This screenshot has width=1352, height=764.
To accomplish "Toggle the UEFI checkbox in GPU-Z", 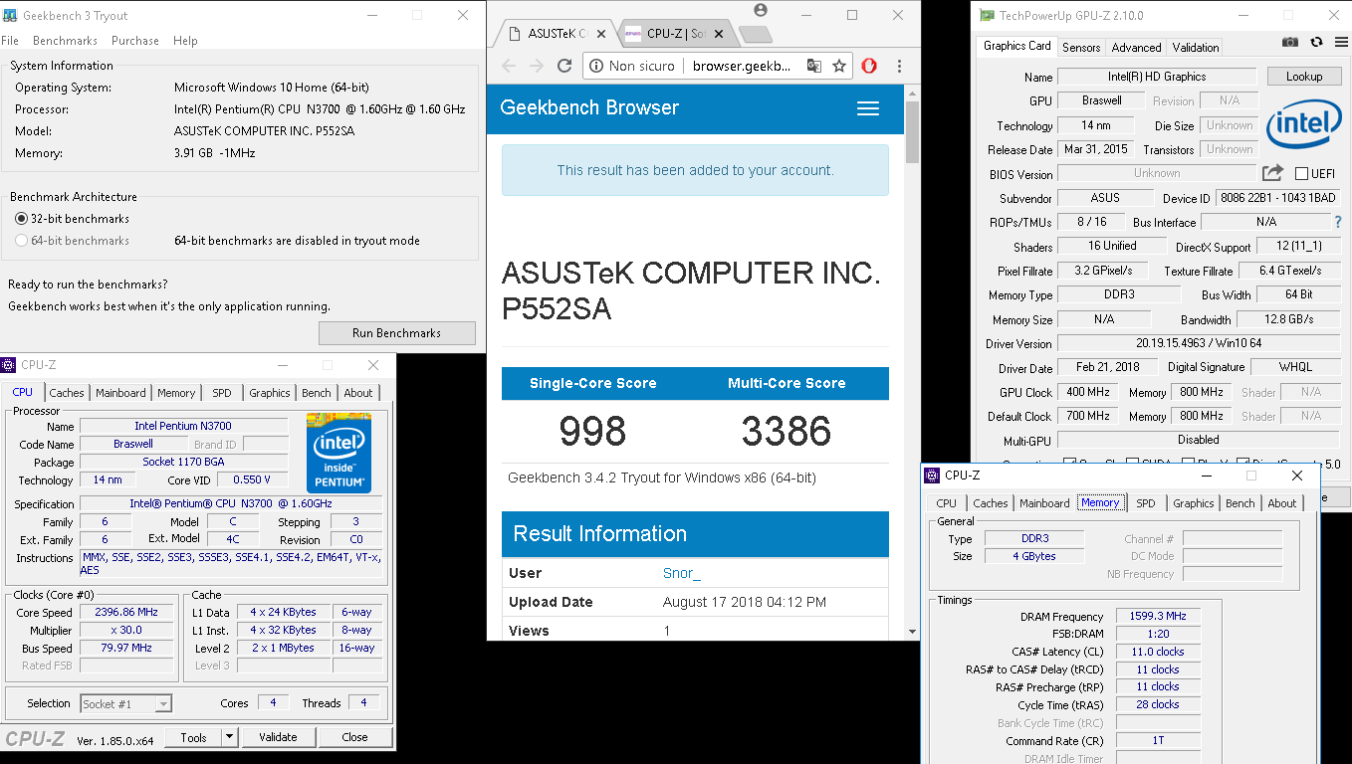I will [1301, 173].
